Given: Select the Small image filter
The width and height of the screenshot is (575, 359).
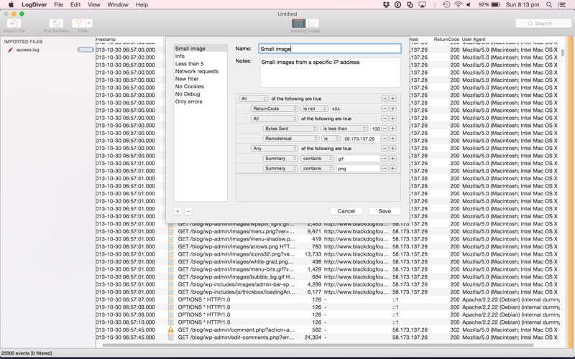Looking at the screenshot, I should [x=201, y=48].
